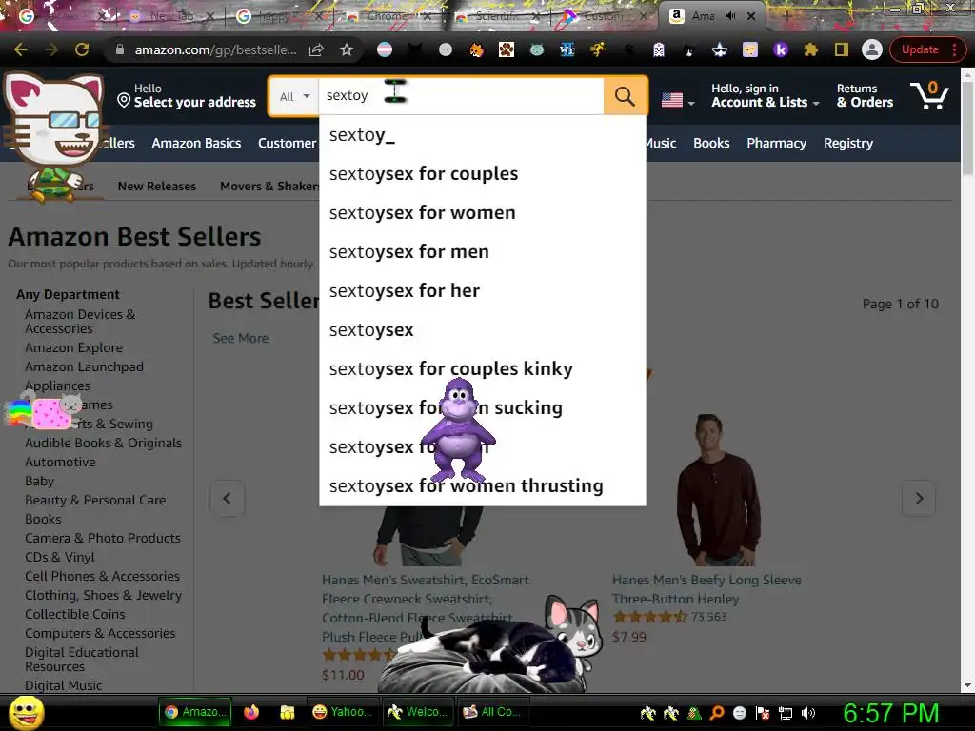Reload the Amazon page

click(x=82, y=49)
